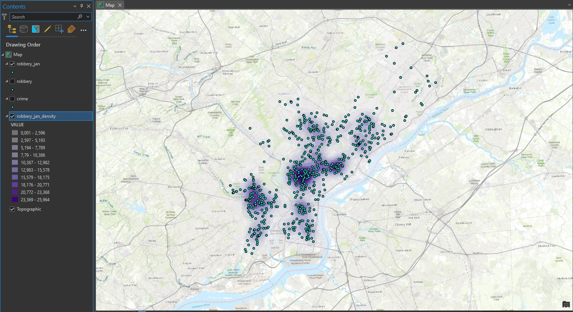Click the 23,369 - 25,964 class label
Image resolution: width=573 pixels, height=312 pixels.
point(35,200)
